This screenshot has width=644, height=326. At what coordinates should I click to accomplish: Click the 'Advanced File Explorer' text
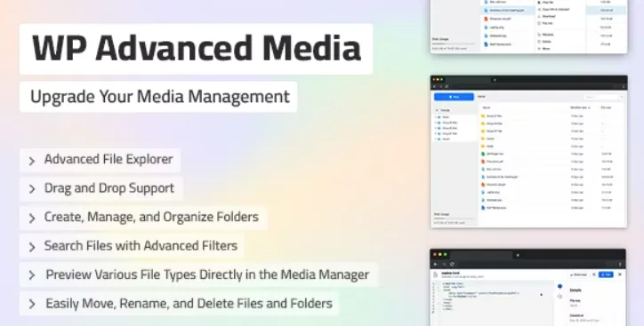click(109, 159)
